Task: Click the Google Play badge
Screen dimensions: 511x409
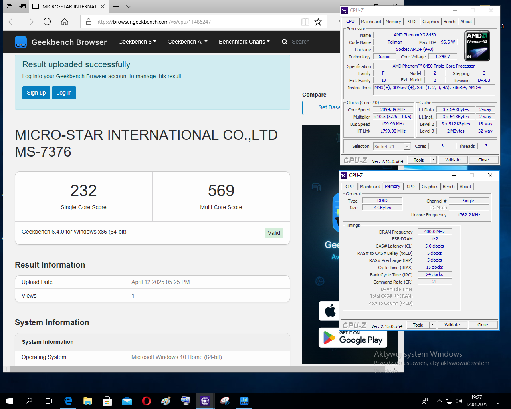Action: pyautogui.click(x=353, y=338)
